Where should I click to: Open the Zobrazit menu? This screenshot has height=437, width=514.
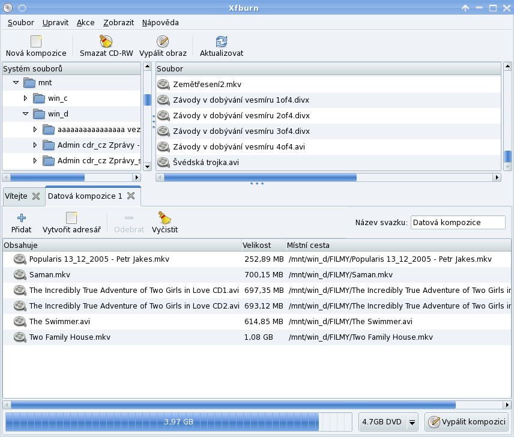pyautogui.click(x=118, y=23)
